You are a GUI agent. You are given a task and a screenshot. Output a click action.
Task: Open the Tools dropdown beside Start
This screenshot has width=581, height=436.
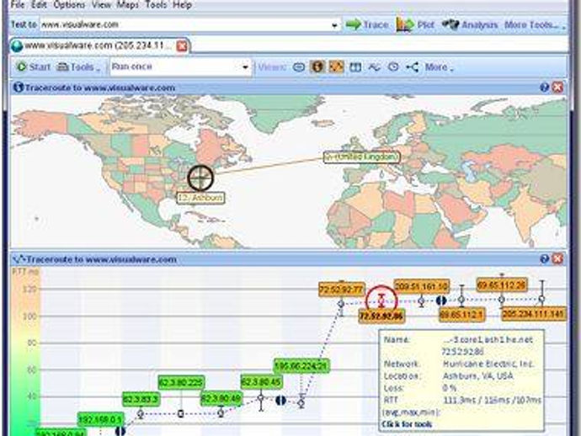[78, 67]
